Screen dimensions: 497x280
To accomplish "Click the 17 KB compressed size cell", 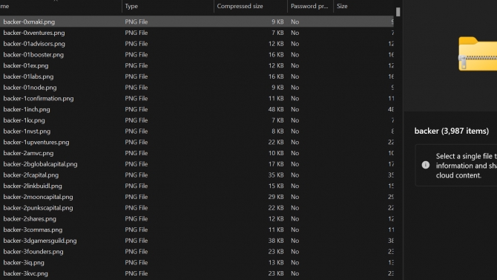I will click(x=276, y=164).
